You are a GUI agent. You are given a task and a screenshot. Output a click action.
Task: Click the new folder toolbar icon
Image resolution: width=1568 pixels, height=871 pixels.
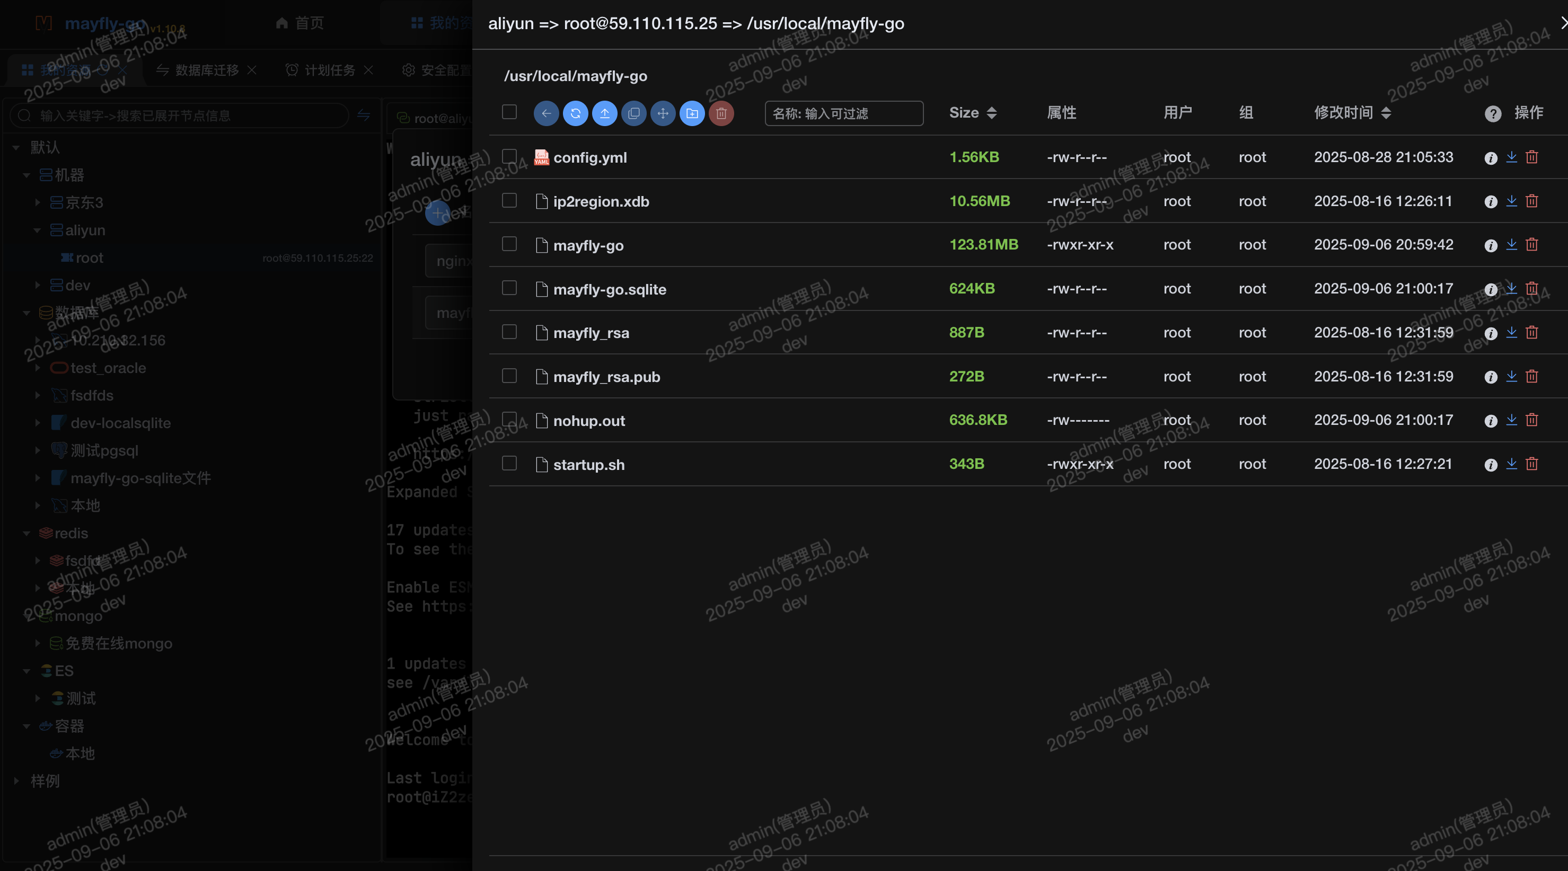(692, 113)
